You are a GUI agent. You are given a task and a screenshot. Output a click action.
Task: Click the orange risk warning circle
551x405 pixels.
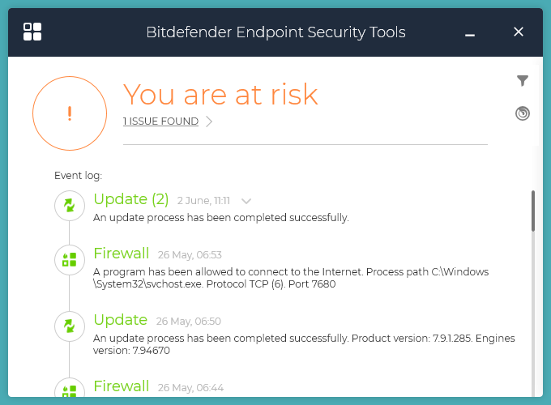point(70,113)
